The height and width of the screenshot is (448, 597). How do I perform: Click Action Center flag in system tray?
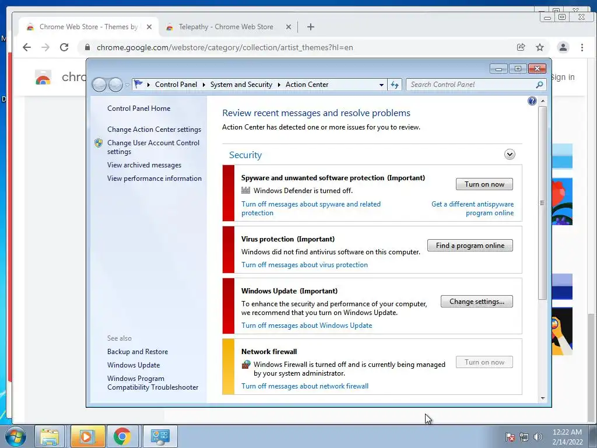tap(510, 437)
